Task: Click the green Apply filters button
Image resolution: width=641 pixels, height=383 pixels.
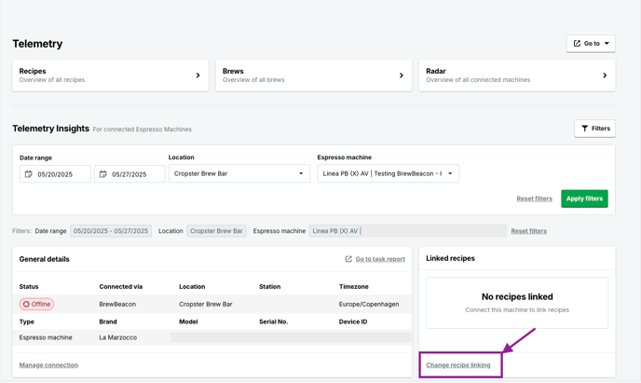Action: (x=584, y=198)
